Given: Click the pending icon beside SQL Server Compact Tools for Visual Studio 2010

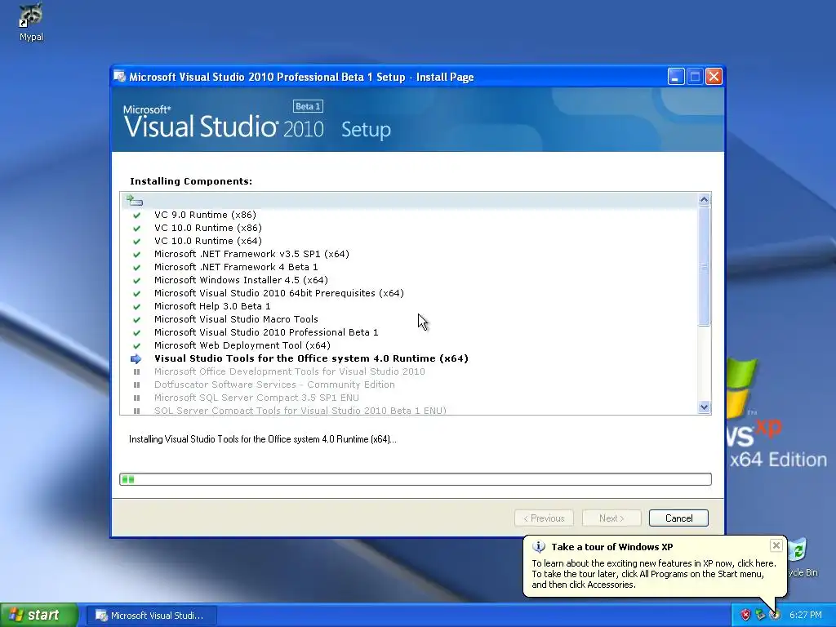Looking at the screenshot, I should pos(136,411).
